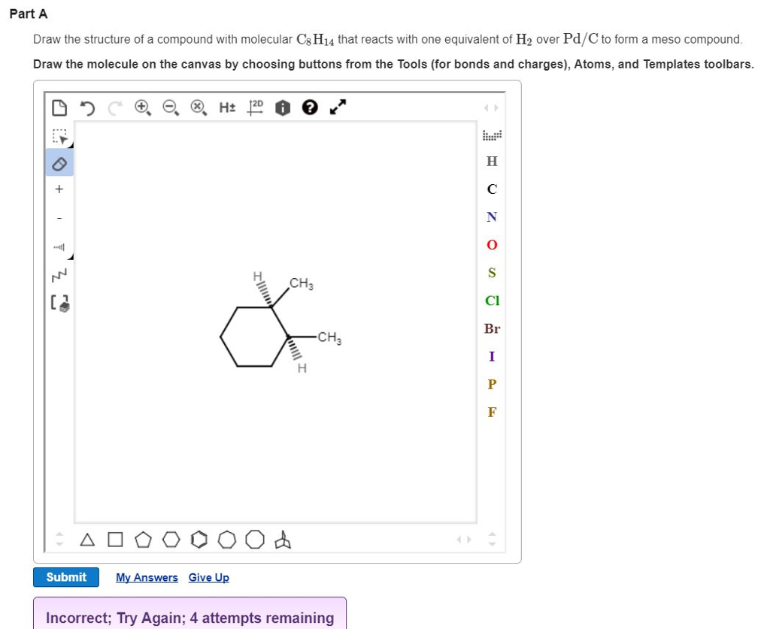Expand the canvas to fullscreen view
770x629 pixels.
[x=337, y=107]
